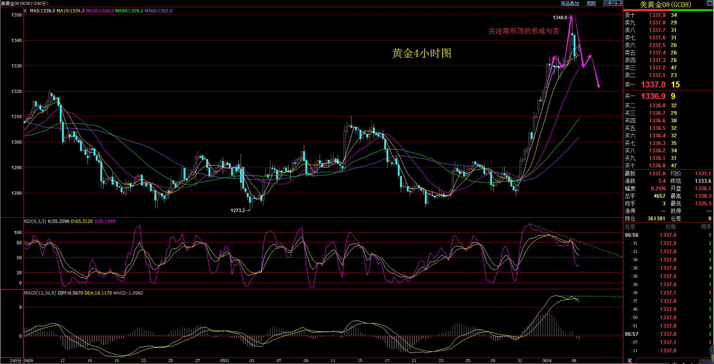Click the MA20:1328.9 indicator label
Viewport: 714px width, 364px height.
click(100, 11)
